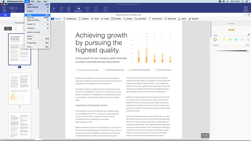Open the Help menu in menu bar
Image resolution: width=251 pixels, height=141 pixels.
tap(45, 2)
